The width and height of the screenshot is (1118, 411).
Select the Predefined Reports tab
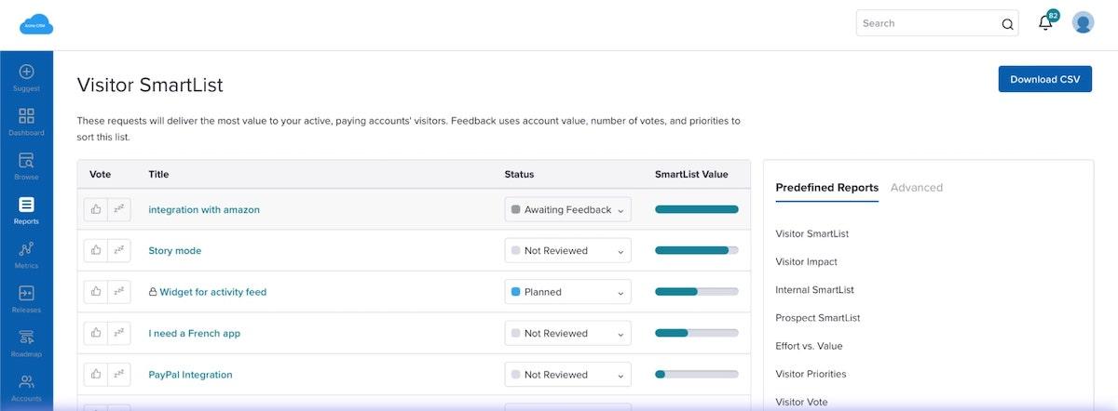point(826,188)
